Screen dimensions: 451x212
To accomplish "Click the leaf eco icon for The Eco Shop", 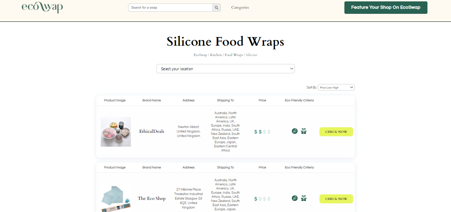I will click(x=295, y=198).
